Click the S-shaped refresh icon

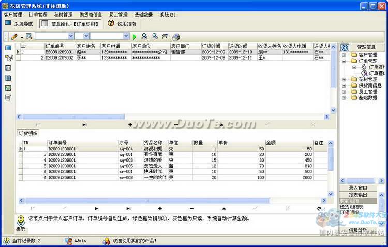click(x=165, y=36)
